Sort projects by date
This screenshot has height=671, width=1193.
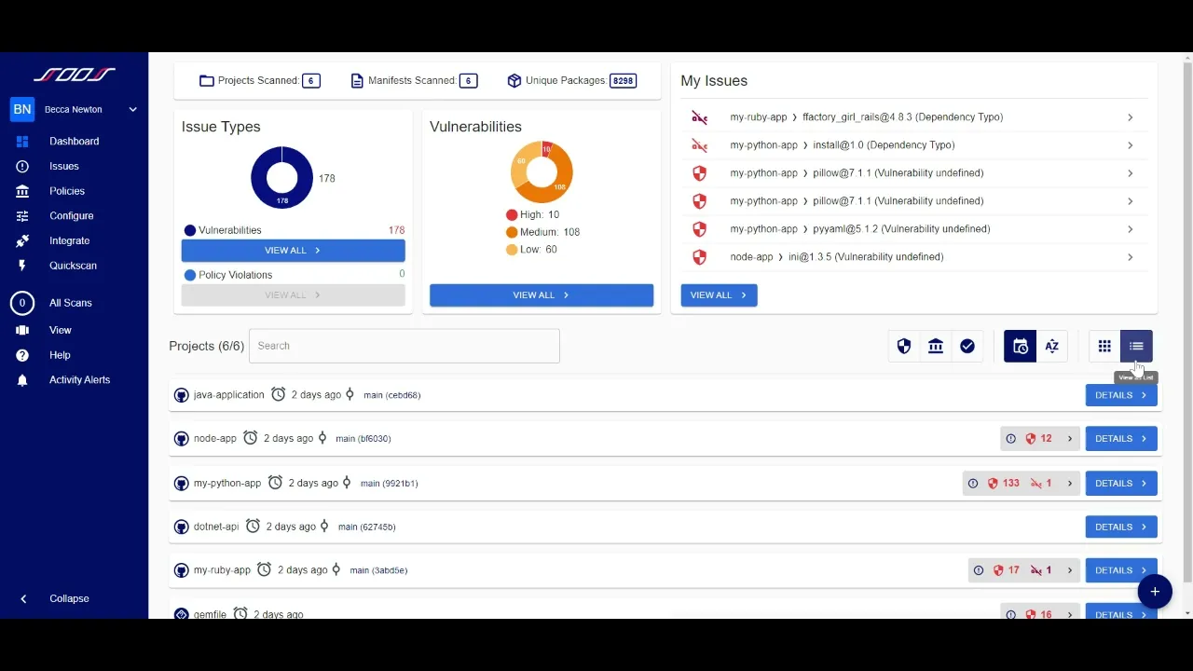coord(1020,347)
